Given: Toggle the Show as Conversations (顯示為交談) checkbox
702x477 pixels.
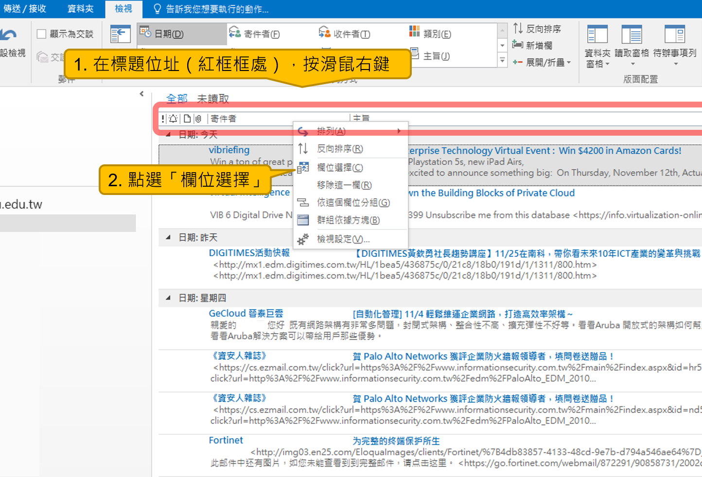Looking at the screenshot, I should click(42, 34).
